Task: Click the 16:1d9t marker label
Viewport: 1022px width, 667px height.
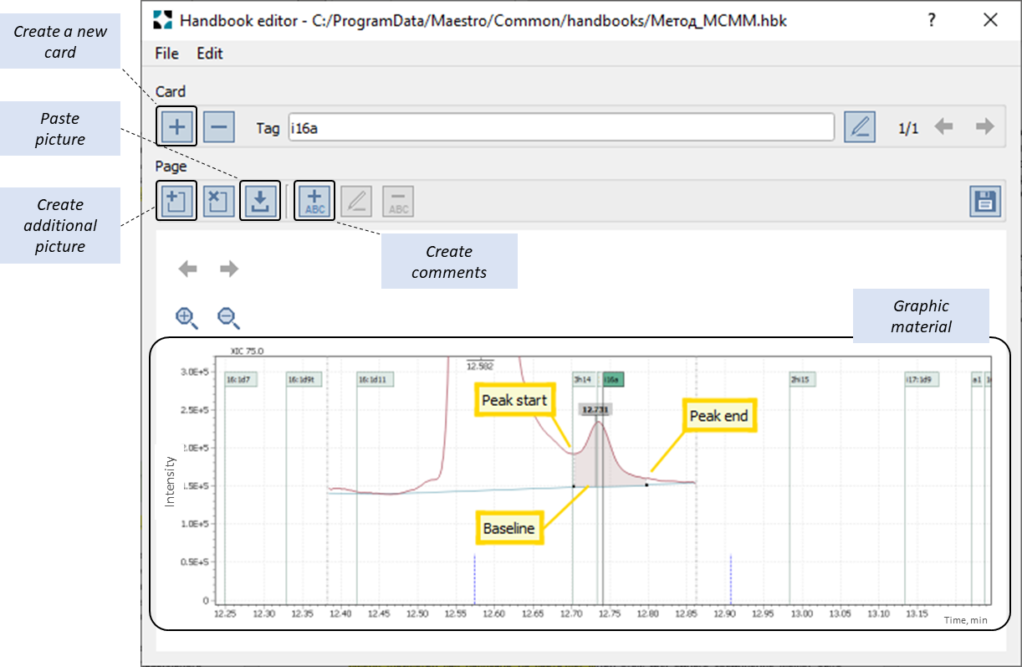Action: pos(304,380)
